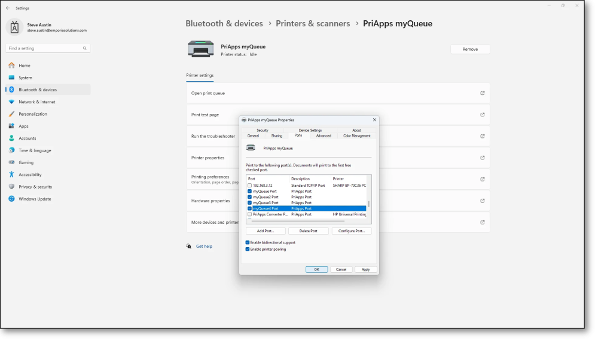Go to Printers & scanners breadcrumb
The image size is (598, 342).
313,24
